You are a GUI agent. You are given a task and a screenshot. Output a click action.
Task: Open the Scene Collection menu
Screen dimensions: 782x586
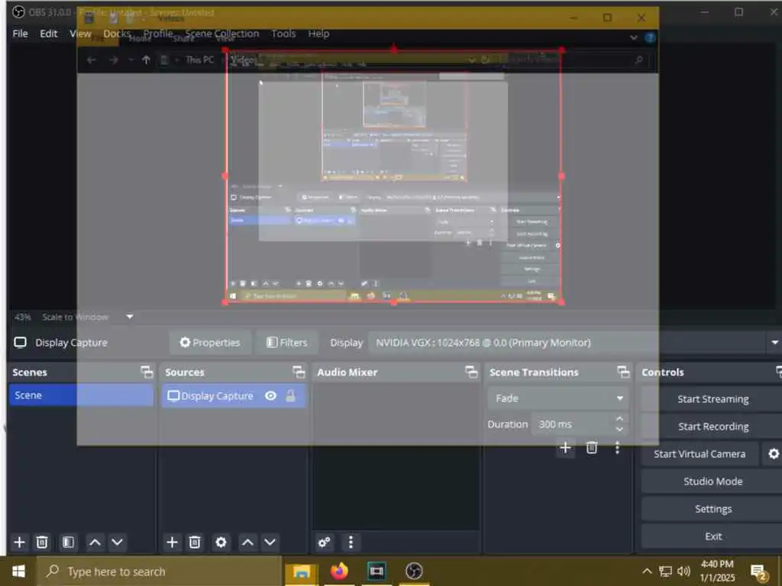tap(222, 34)
